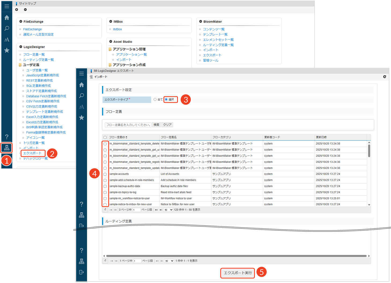This screenshot has height=283, width=391.
Task: Click the favorites star icon in left sidebar
Action: (7, 50)
